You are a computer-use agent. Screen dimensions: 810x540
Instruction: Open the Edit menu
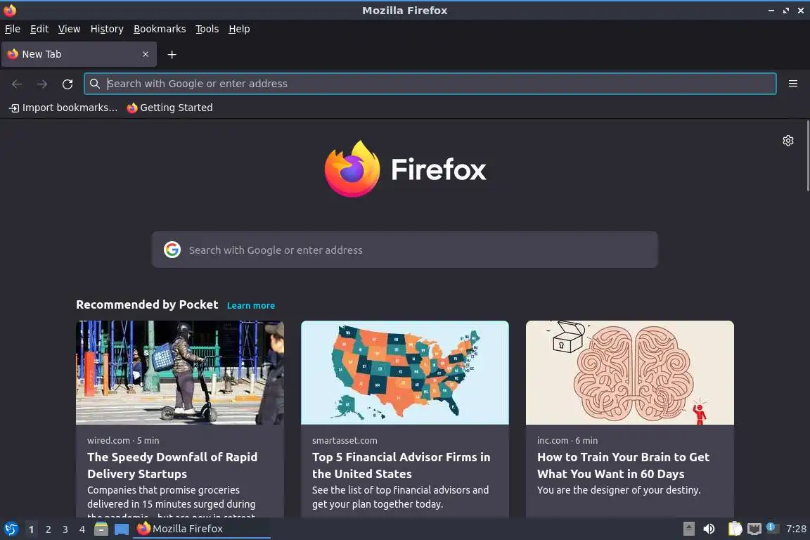pos(39,29)
